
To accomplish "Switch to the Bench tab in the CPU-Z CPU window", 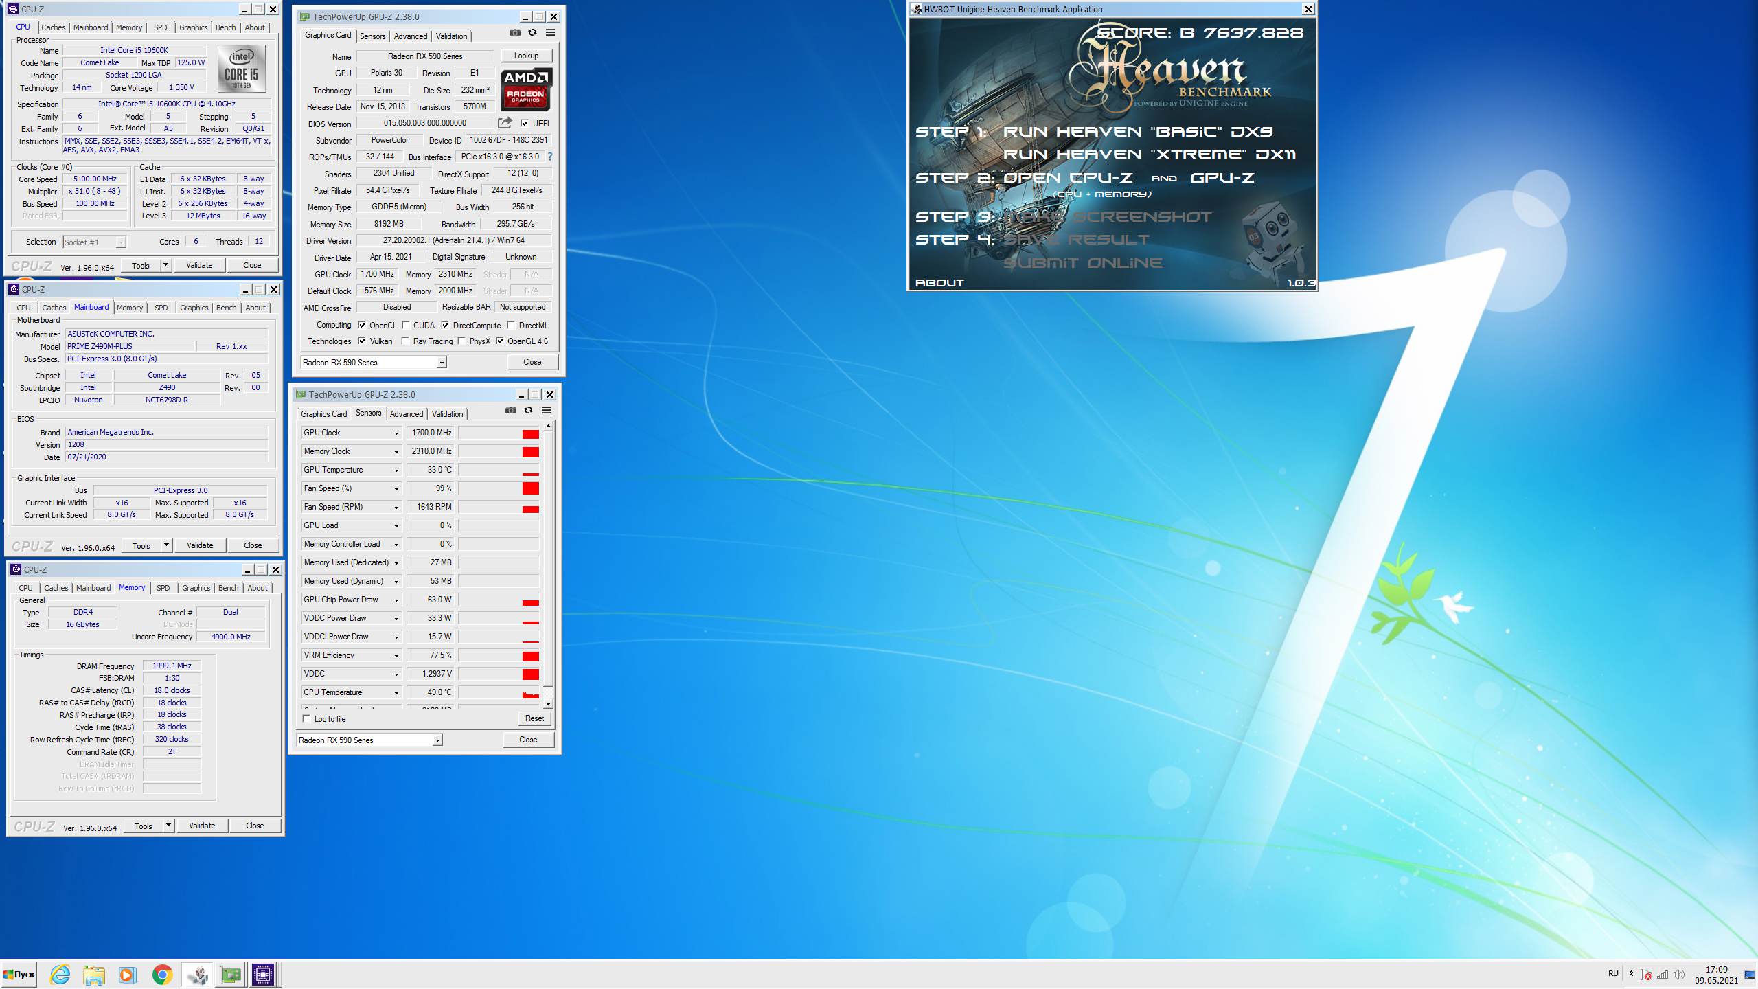I will click(x=225, y=27).
